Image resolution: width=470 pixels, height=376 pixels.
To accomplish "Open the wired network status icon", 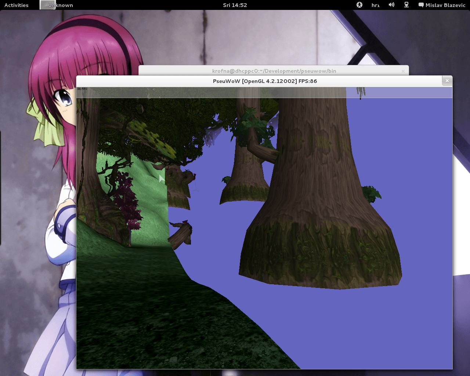I will coord(406,5).
